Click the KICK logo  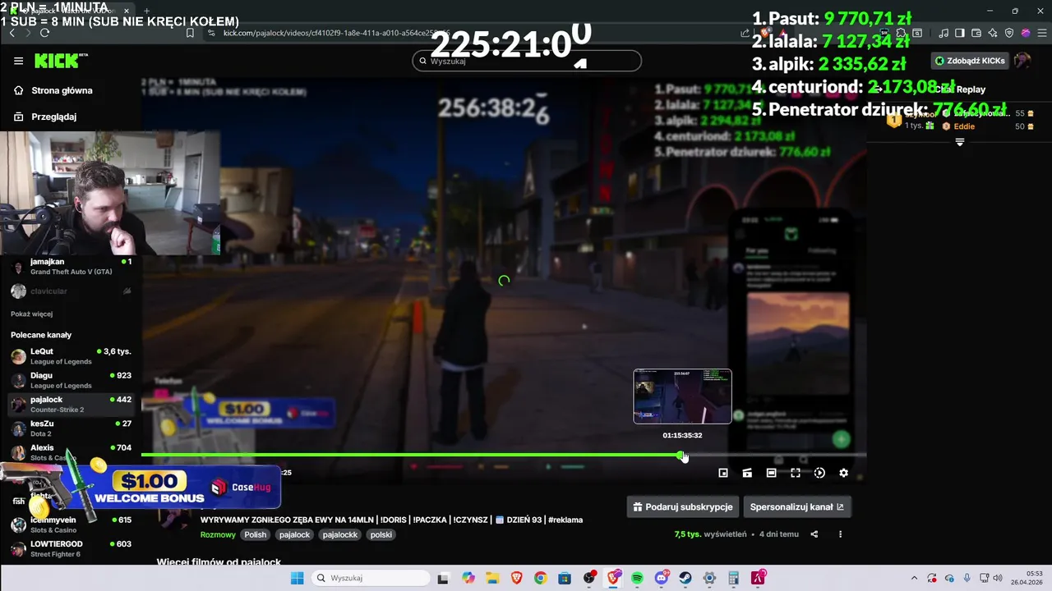60,61
